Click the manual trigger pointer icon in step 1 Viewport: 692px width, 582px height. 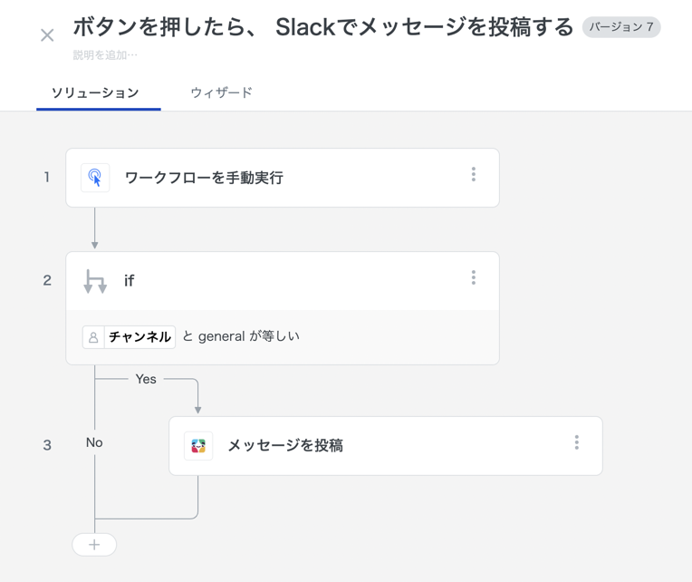[x=95, y=178]
